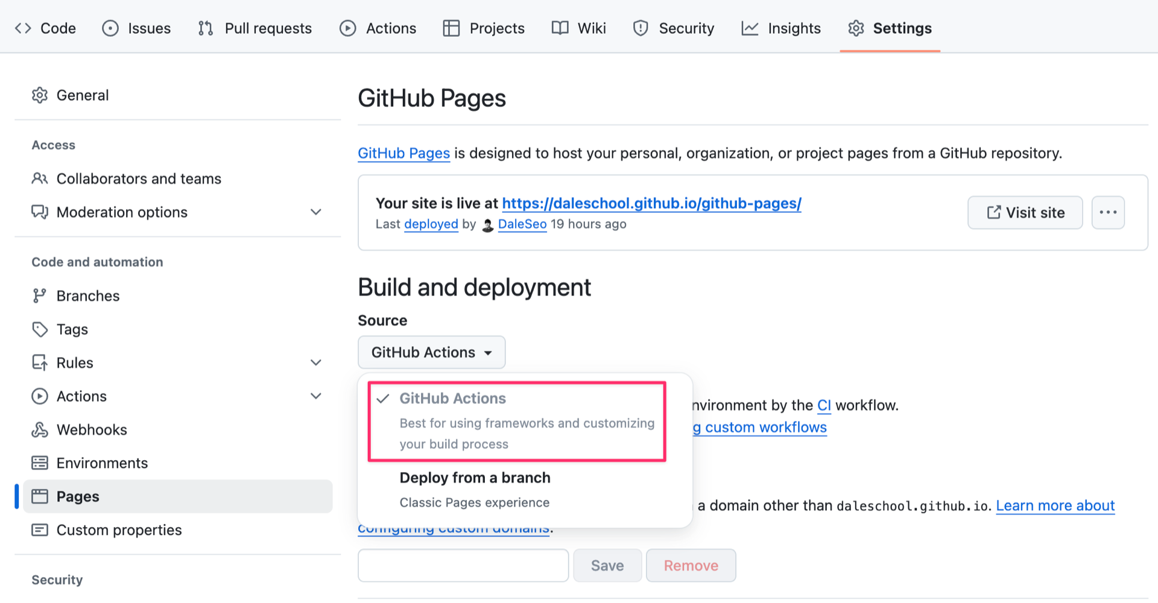The width and height of the screenshot is (1158, 603).
Task: Click the Collaborators and teams people icon
Action: [40, 178]
